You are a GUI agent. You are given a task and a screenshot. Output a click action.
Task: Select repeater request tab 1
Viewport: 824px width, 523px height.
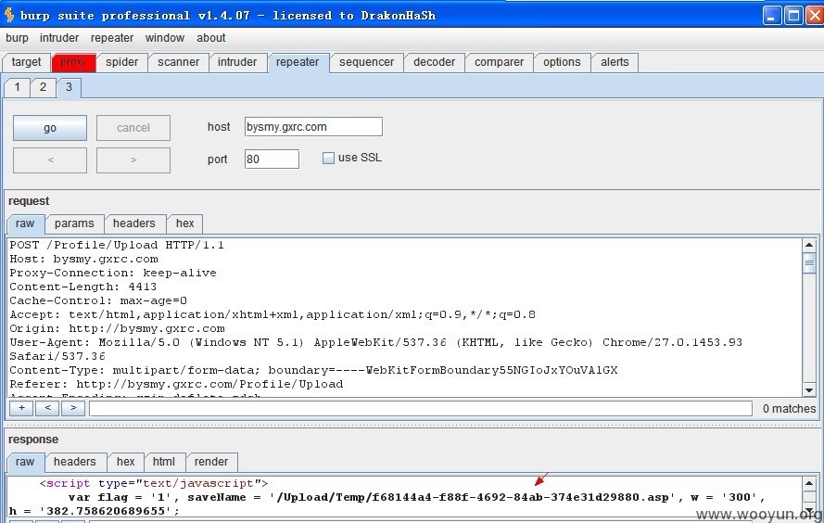pyautogui.click(x=18, y=87)
